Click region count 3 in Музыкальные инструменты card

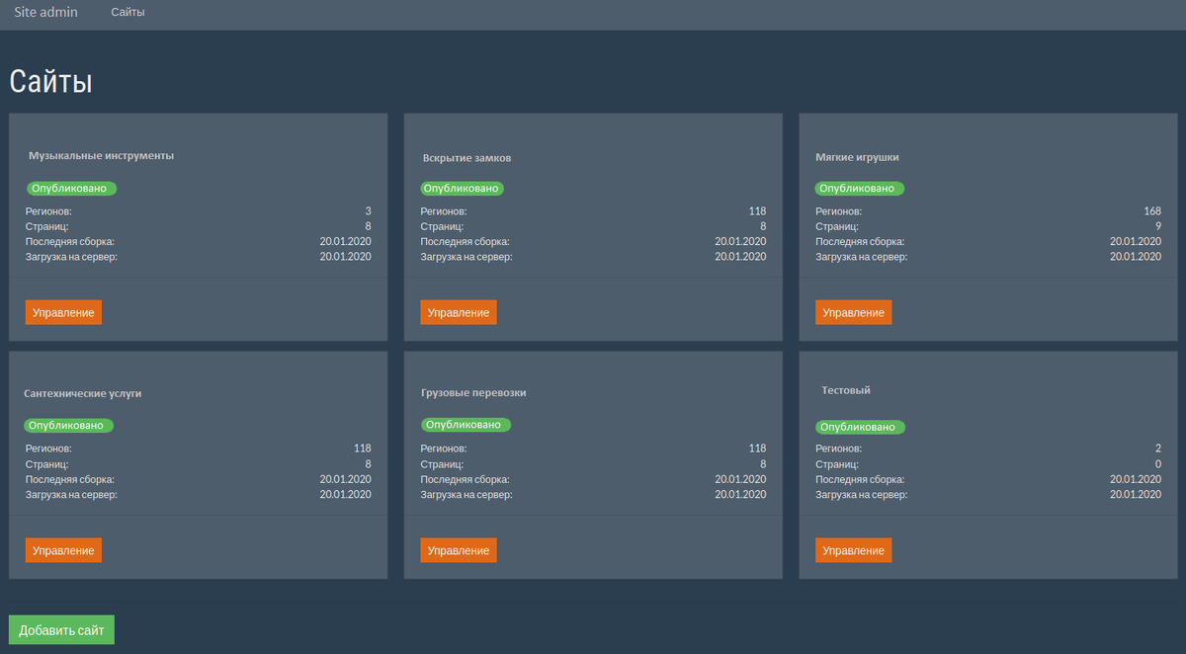coord(368,211)
